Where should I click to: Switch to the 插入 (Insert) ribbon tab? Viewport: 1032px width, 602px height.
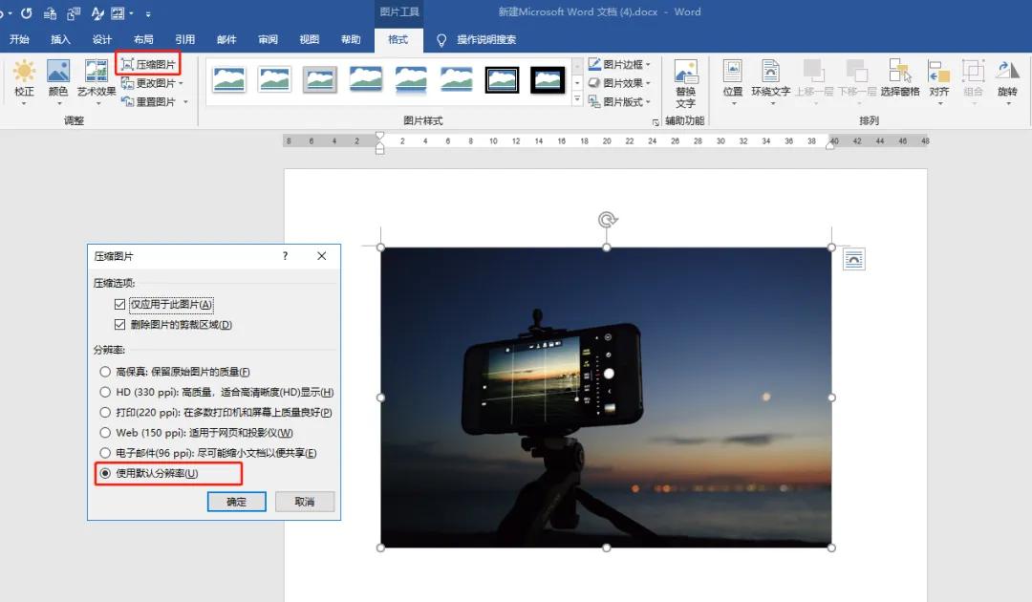60,39
